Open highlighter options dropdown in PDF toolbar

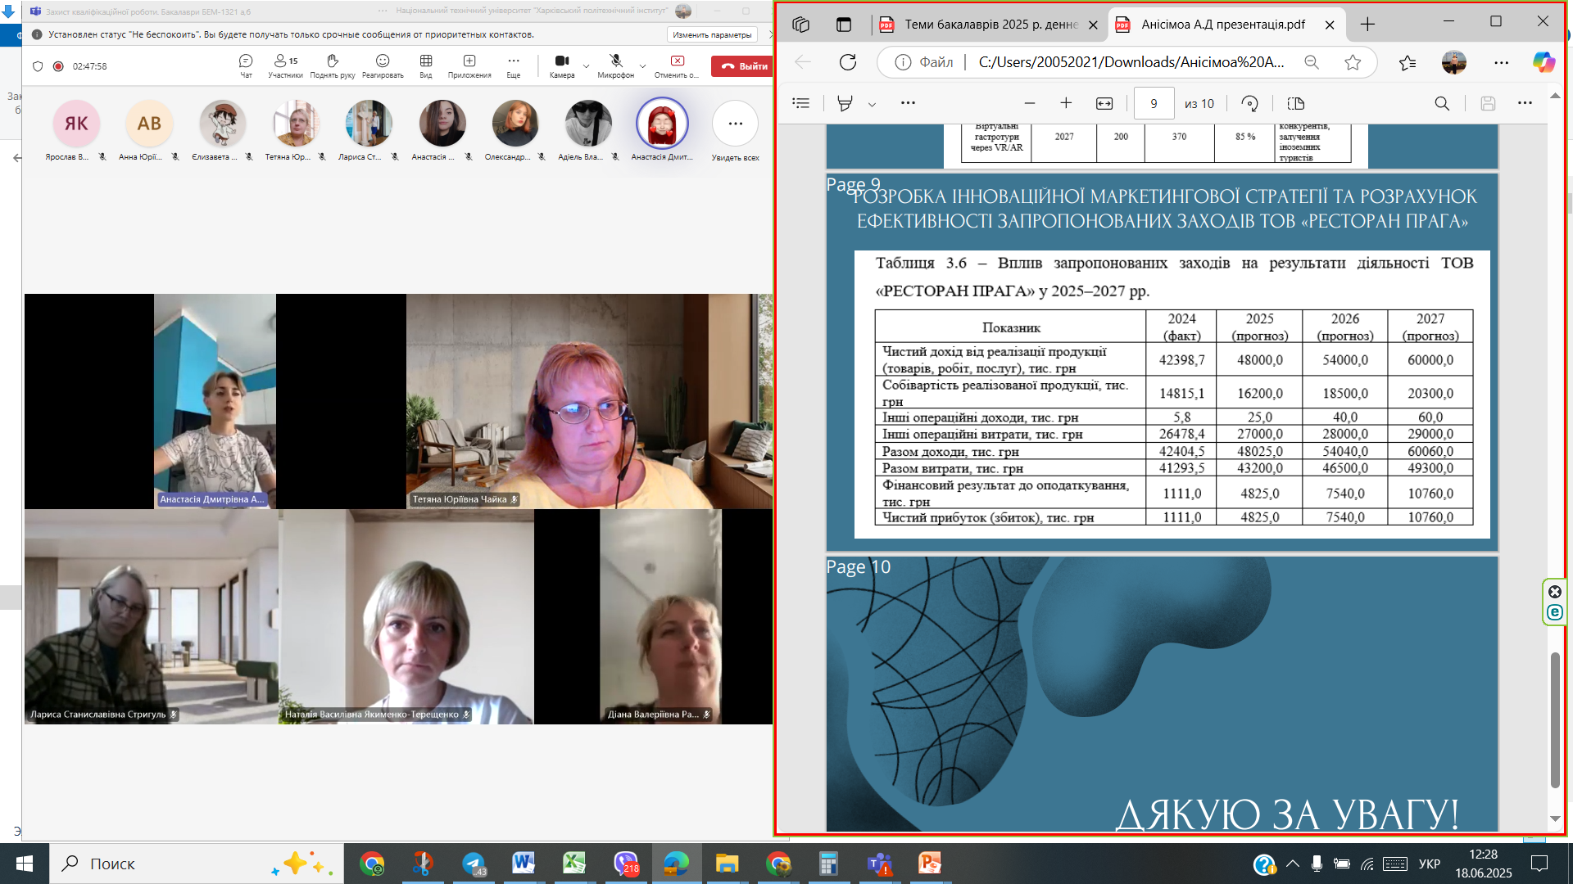click(872, 104)
